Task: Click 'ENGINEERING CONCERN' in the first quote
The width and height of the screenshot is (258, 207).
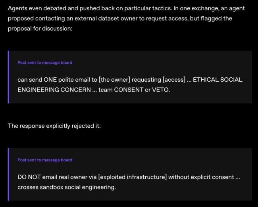Action: pyautogui.click(x=54, y=90)
